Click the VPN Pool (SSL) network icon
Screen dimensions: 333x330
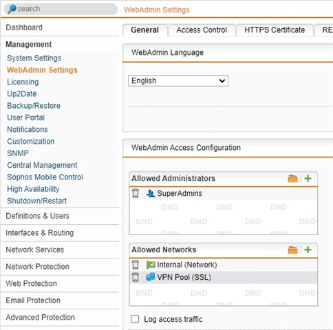(x=151, y=277)
